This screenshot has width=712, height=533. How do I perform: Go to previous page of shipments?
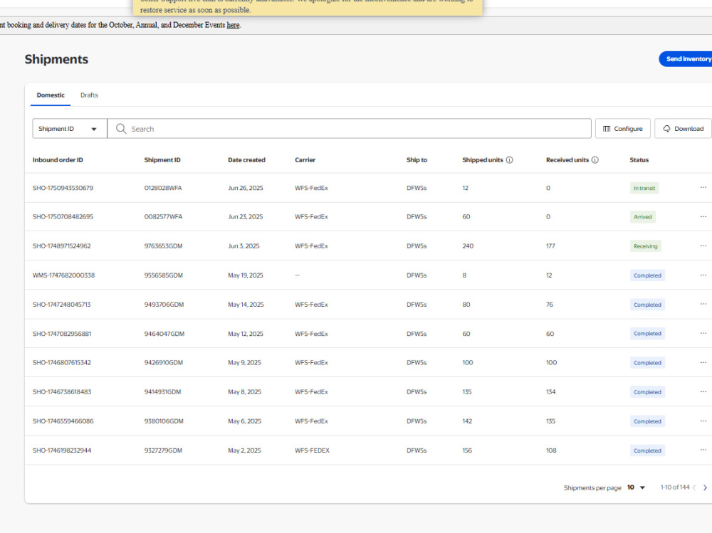(x=694, y=487)
